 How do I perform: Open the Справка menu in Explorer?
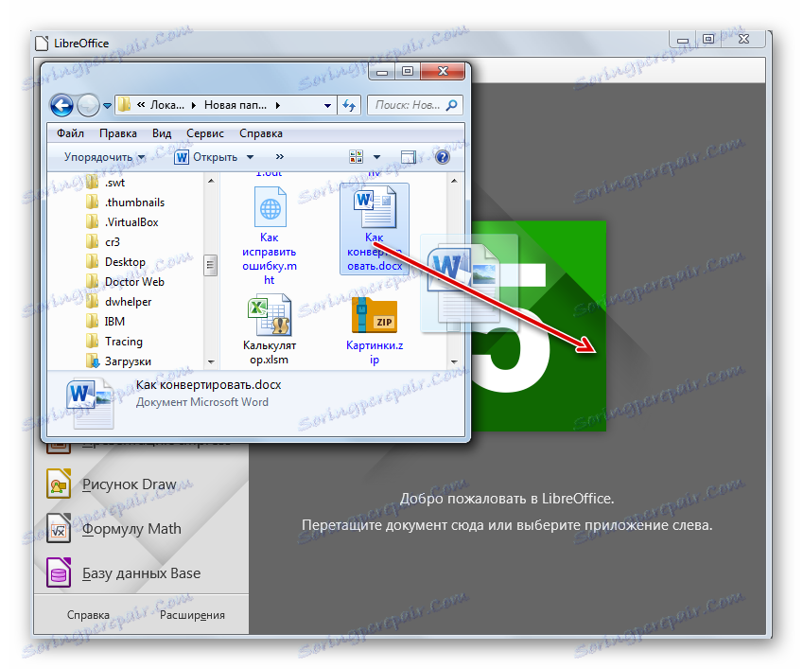point(261,133)
